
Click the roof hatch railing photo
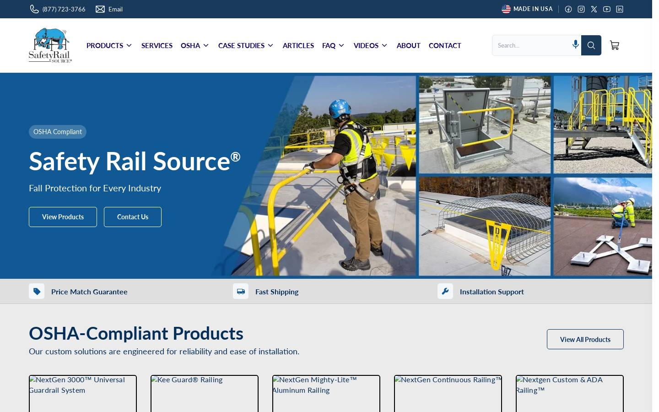(x=485, y=125)
